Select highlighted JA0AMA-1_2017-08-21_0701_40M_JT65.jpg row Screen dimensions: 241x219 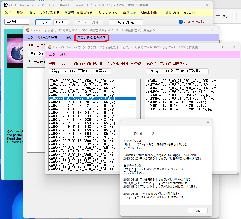[92, 98]
